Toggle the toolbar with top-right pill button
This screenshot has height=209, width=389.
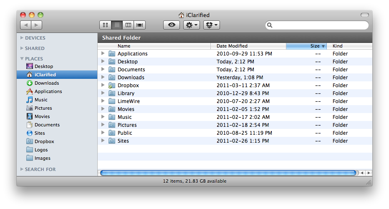click(x=365, y=15)
